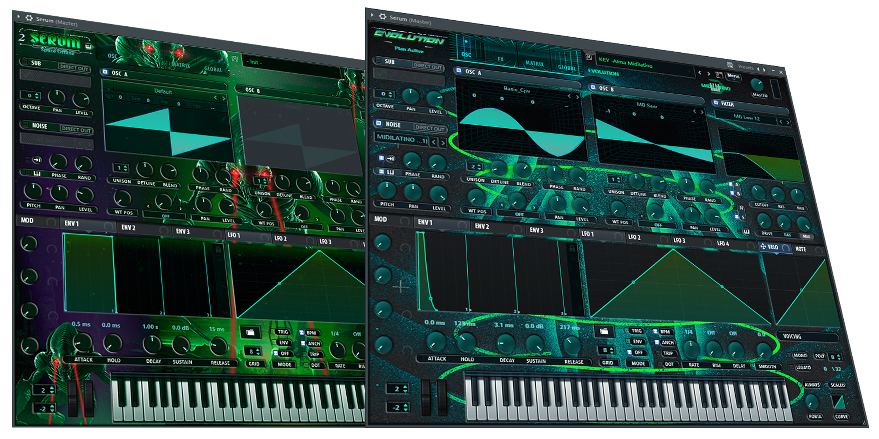Click pitch bend wheel in Evolution window
Viewport: 879px width, 439px height.
coord(426,397)
